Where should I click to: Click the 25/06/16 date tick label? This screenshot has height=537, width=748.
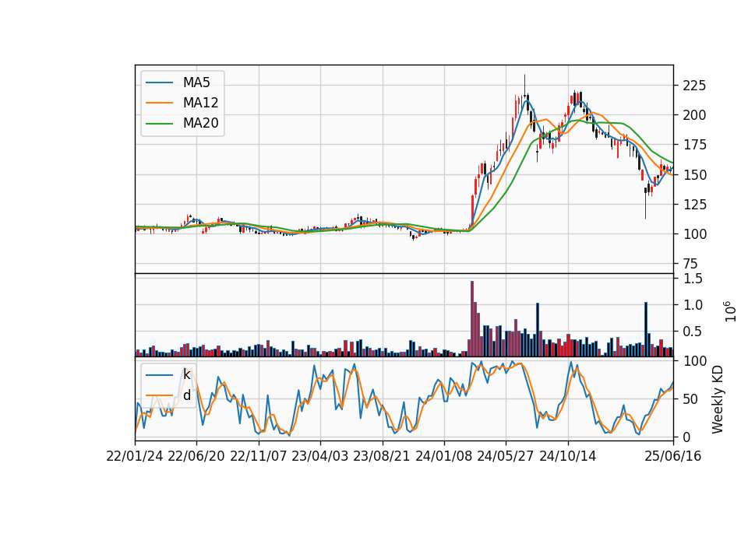pos(673,456)
